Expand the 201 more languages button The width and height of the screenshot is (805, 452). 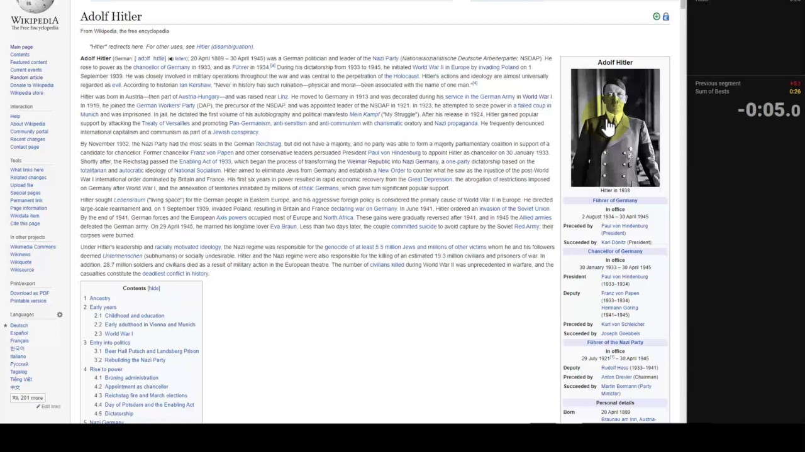[27, 397]
